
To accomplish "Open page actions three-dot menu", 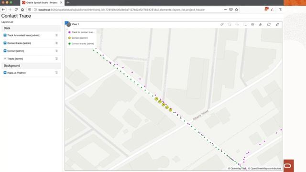I will coord(225,10).
